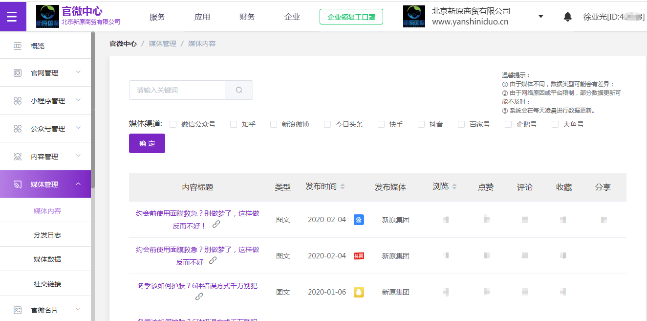The height and width of the screenshot is (321, 647).
Task: Open link icon in second 约会前使用面膜 row
Action: (213, 261)
